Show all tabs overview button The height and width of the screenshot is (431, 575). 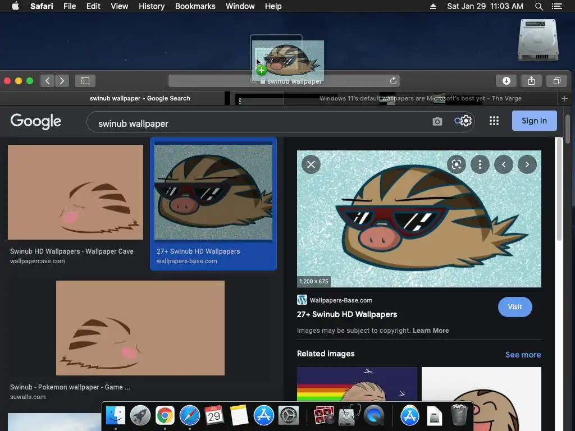[556, 81]
